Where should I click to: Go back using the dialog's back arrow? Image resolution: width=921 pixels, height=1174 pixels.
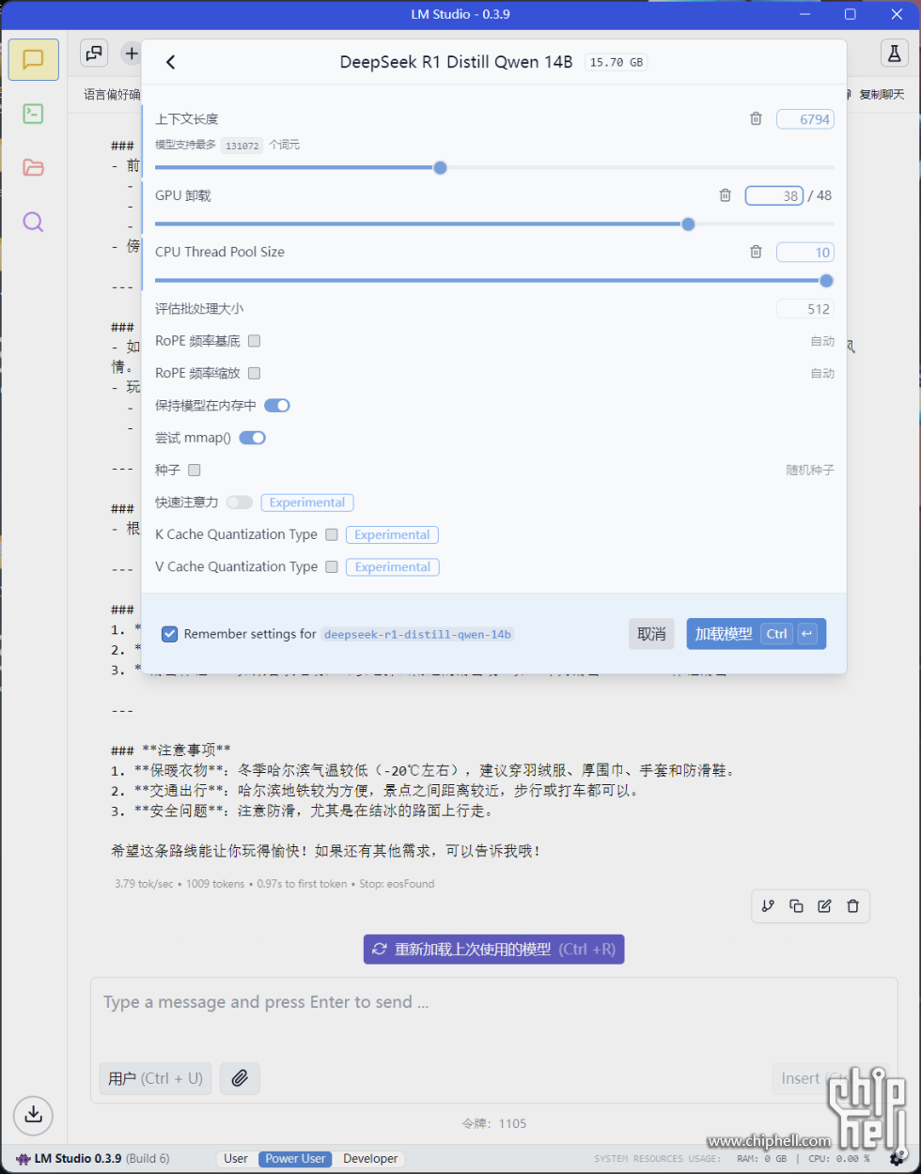pyautogui.click(x=170, y=62)
